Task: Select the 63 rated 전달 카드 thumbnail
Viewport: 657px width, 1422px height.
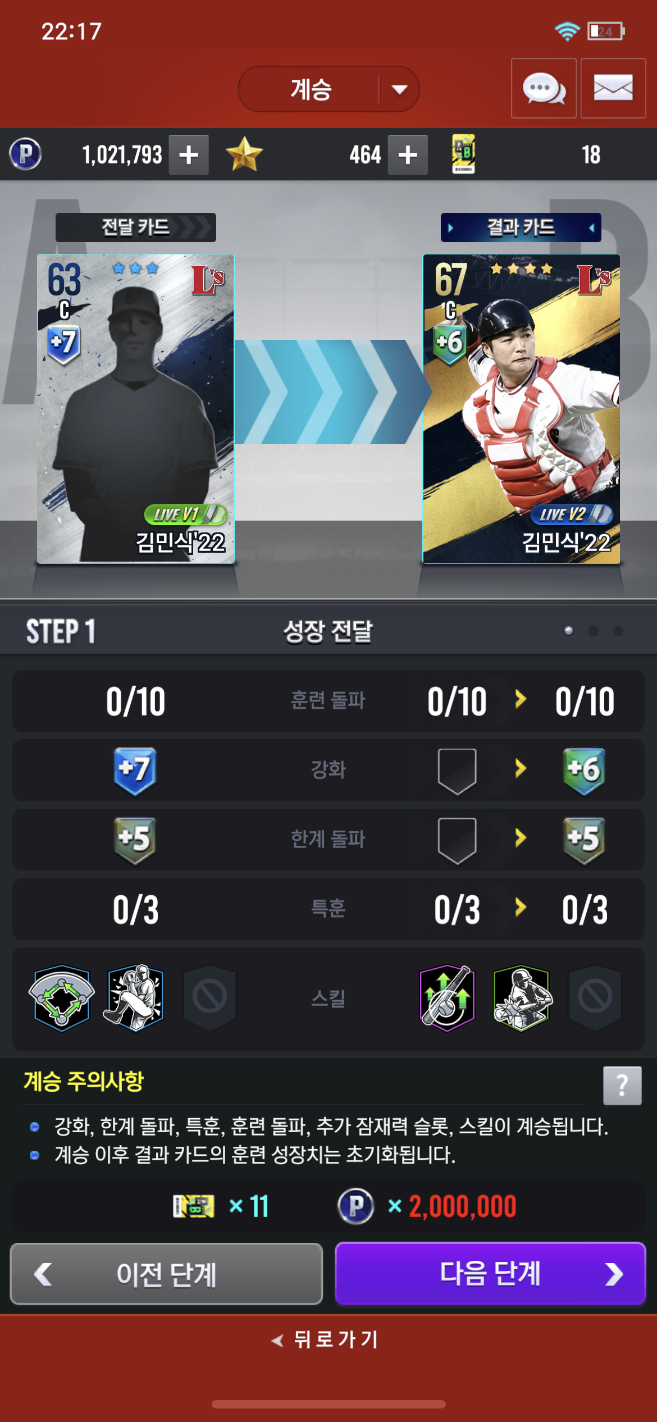Action: click(x=135, y=409)
